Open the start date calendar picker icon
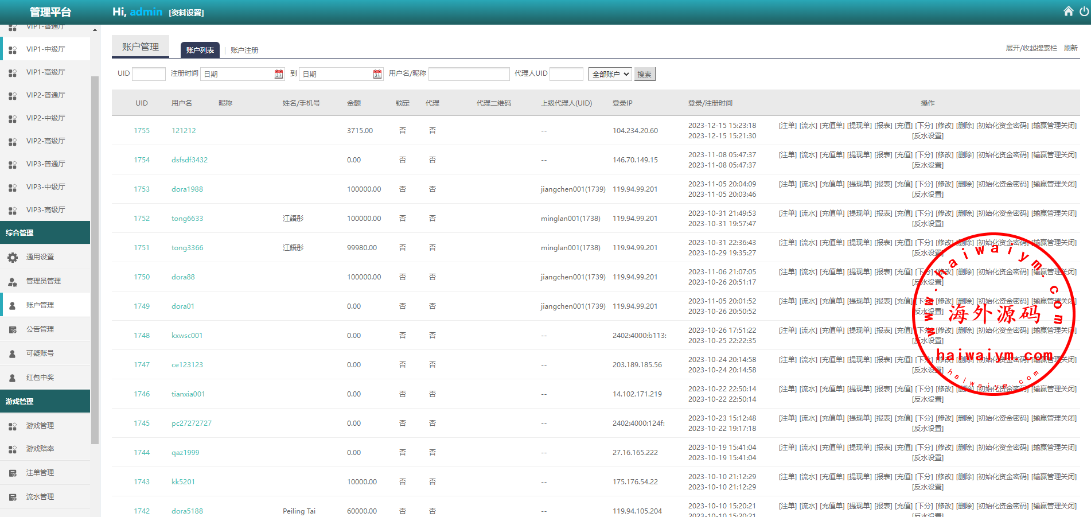1091x517 pixels. [x=279, y=74]
